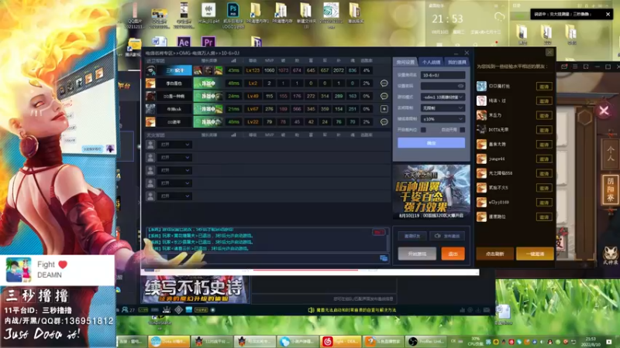The image size is (620, 348).
Task: Open third empty slot dropdown in second team
Action: 175,170
